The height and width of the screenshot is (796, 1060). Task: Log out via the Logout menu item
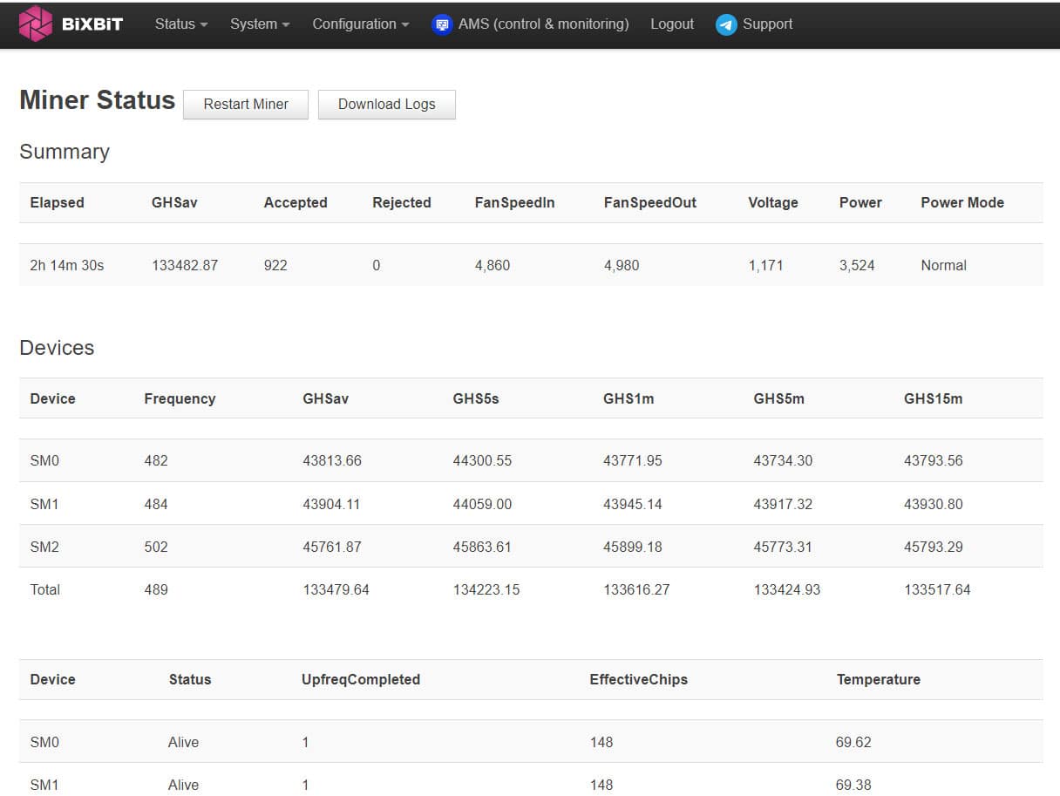(x=672, y=24)
